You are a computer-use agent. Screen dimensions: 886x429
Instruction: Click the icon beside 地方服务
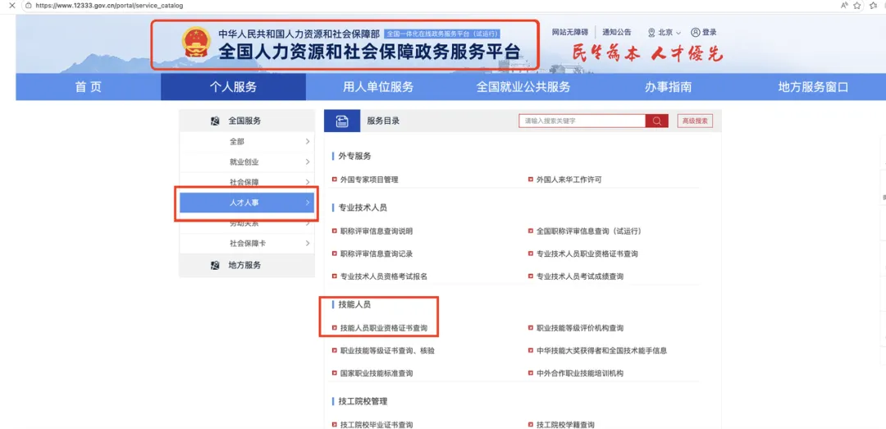coord(215,265)
